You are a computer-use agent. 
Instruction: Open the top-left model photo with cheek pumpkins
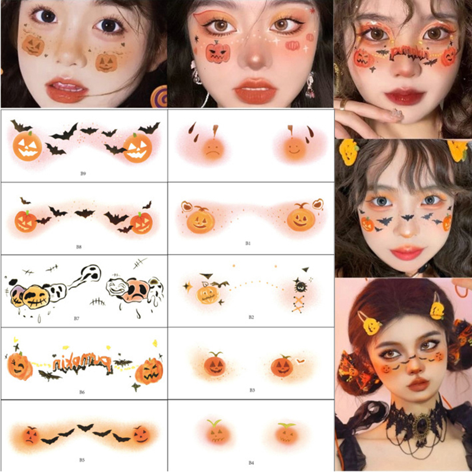click(x=84, y=54)
